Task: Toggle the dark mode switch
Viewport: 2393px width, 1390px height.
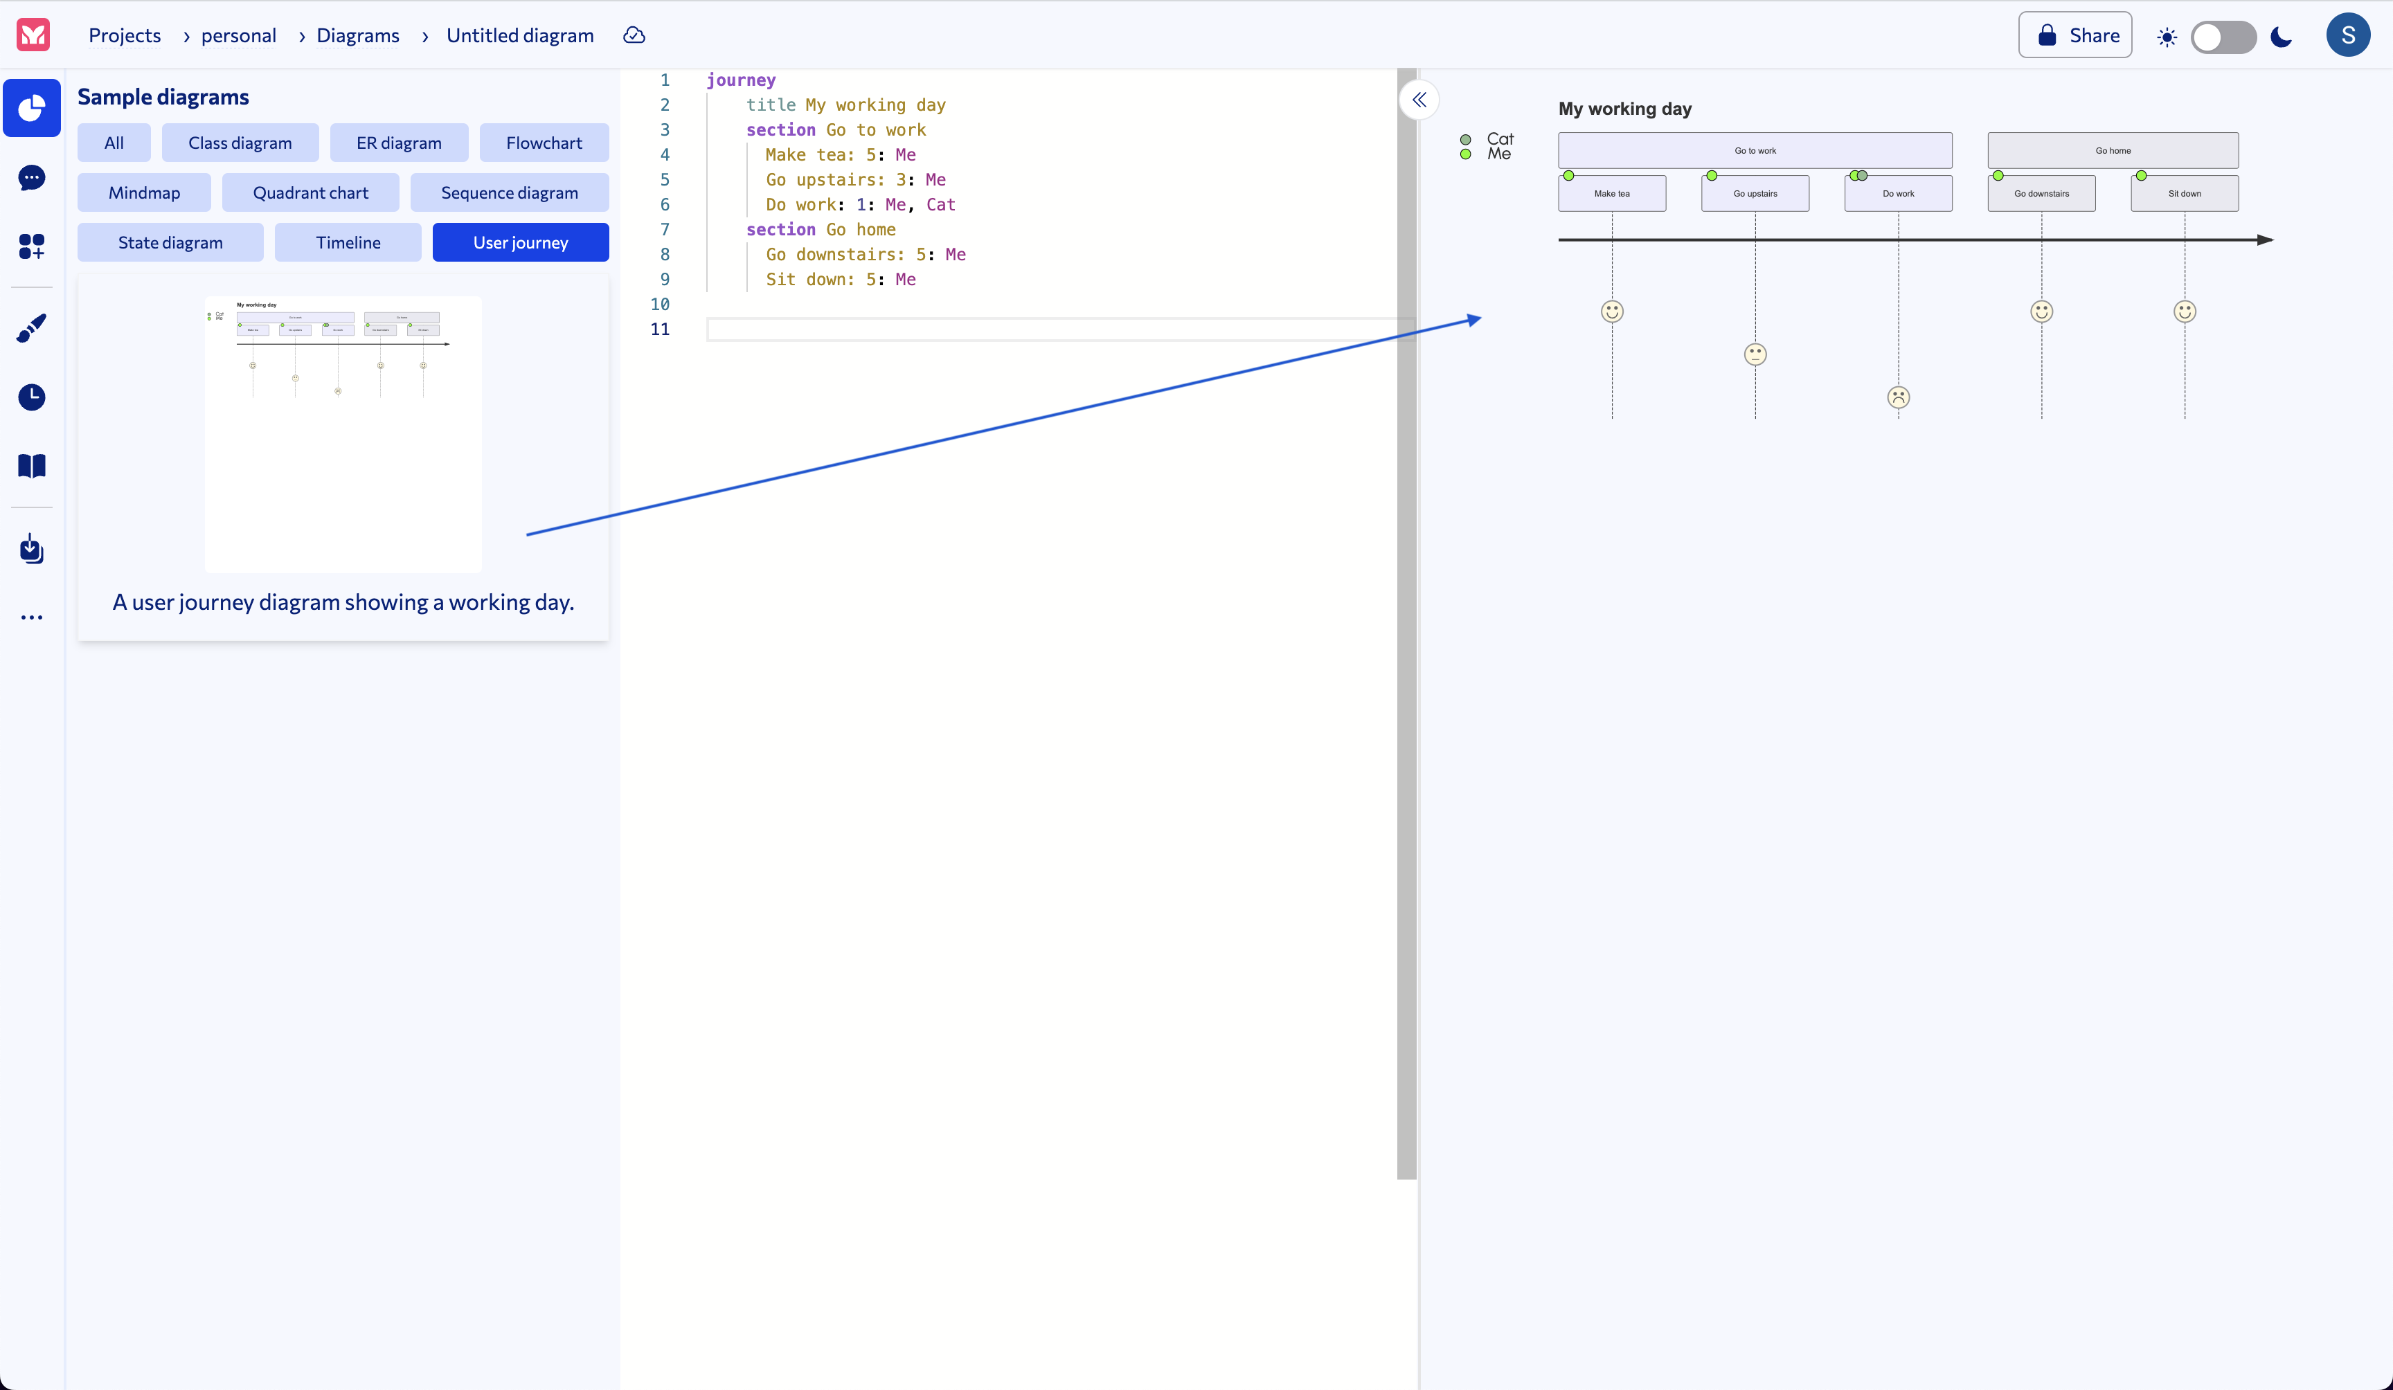Action: [2224, 37]
